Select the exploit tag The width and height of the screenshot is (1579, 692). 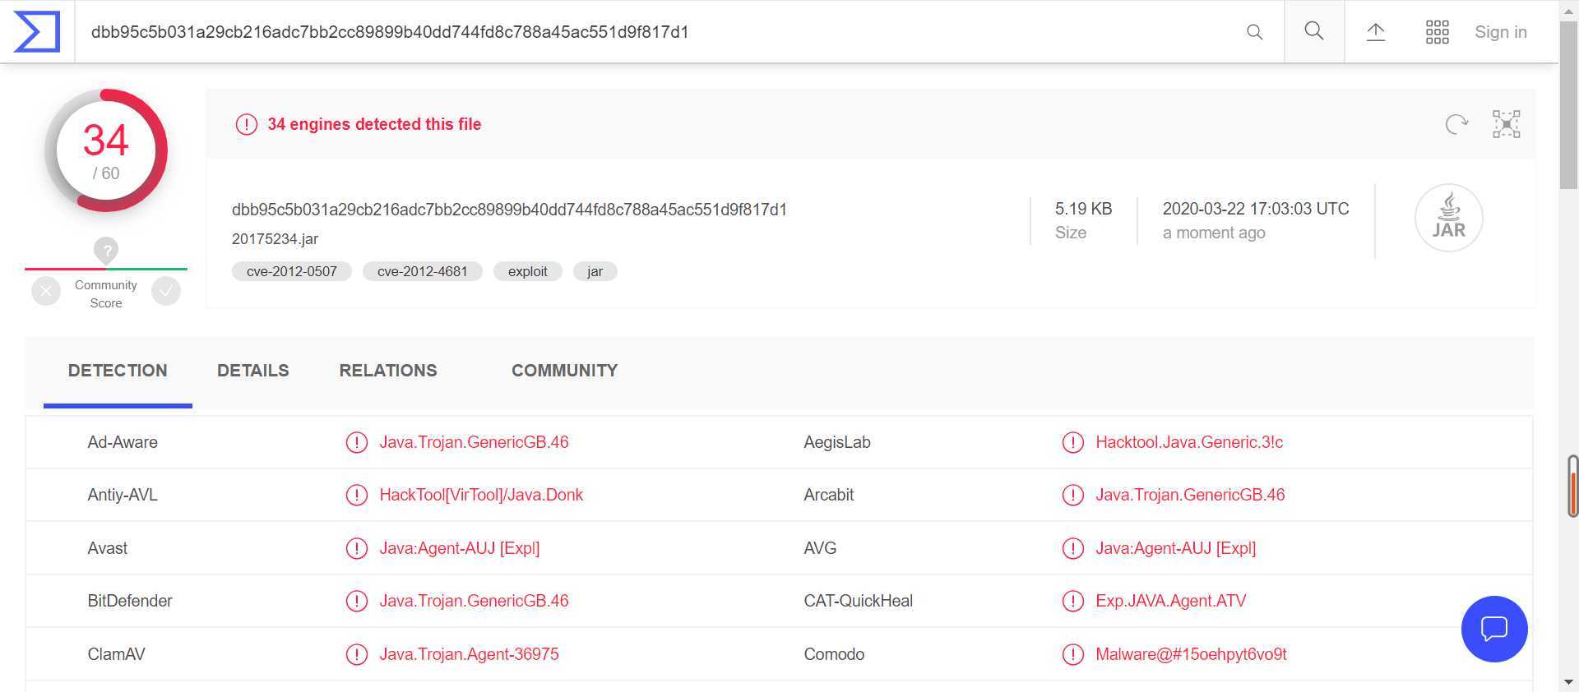[x=528, y=271]
